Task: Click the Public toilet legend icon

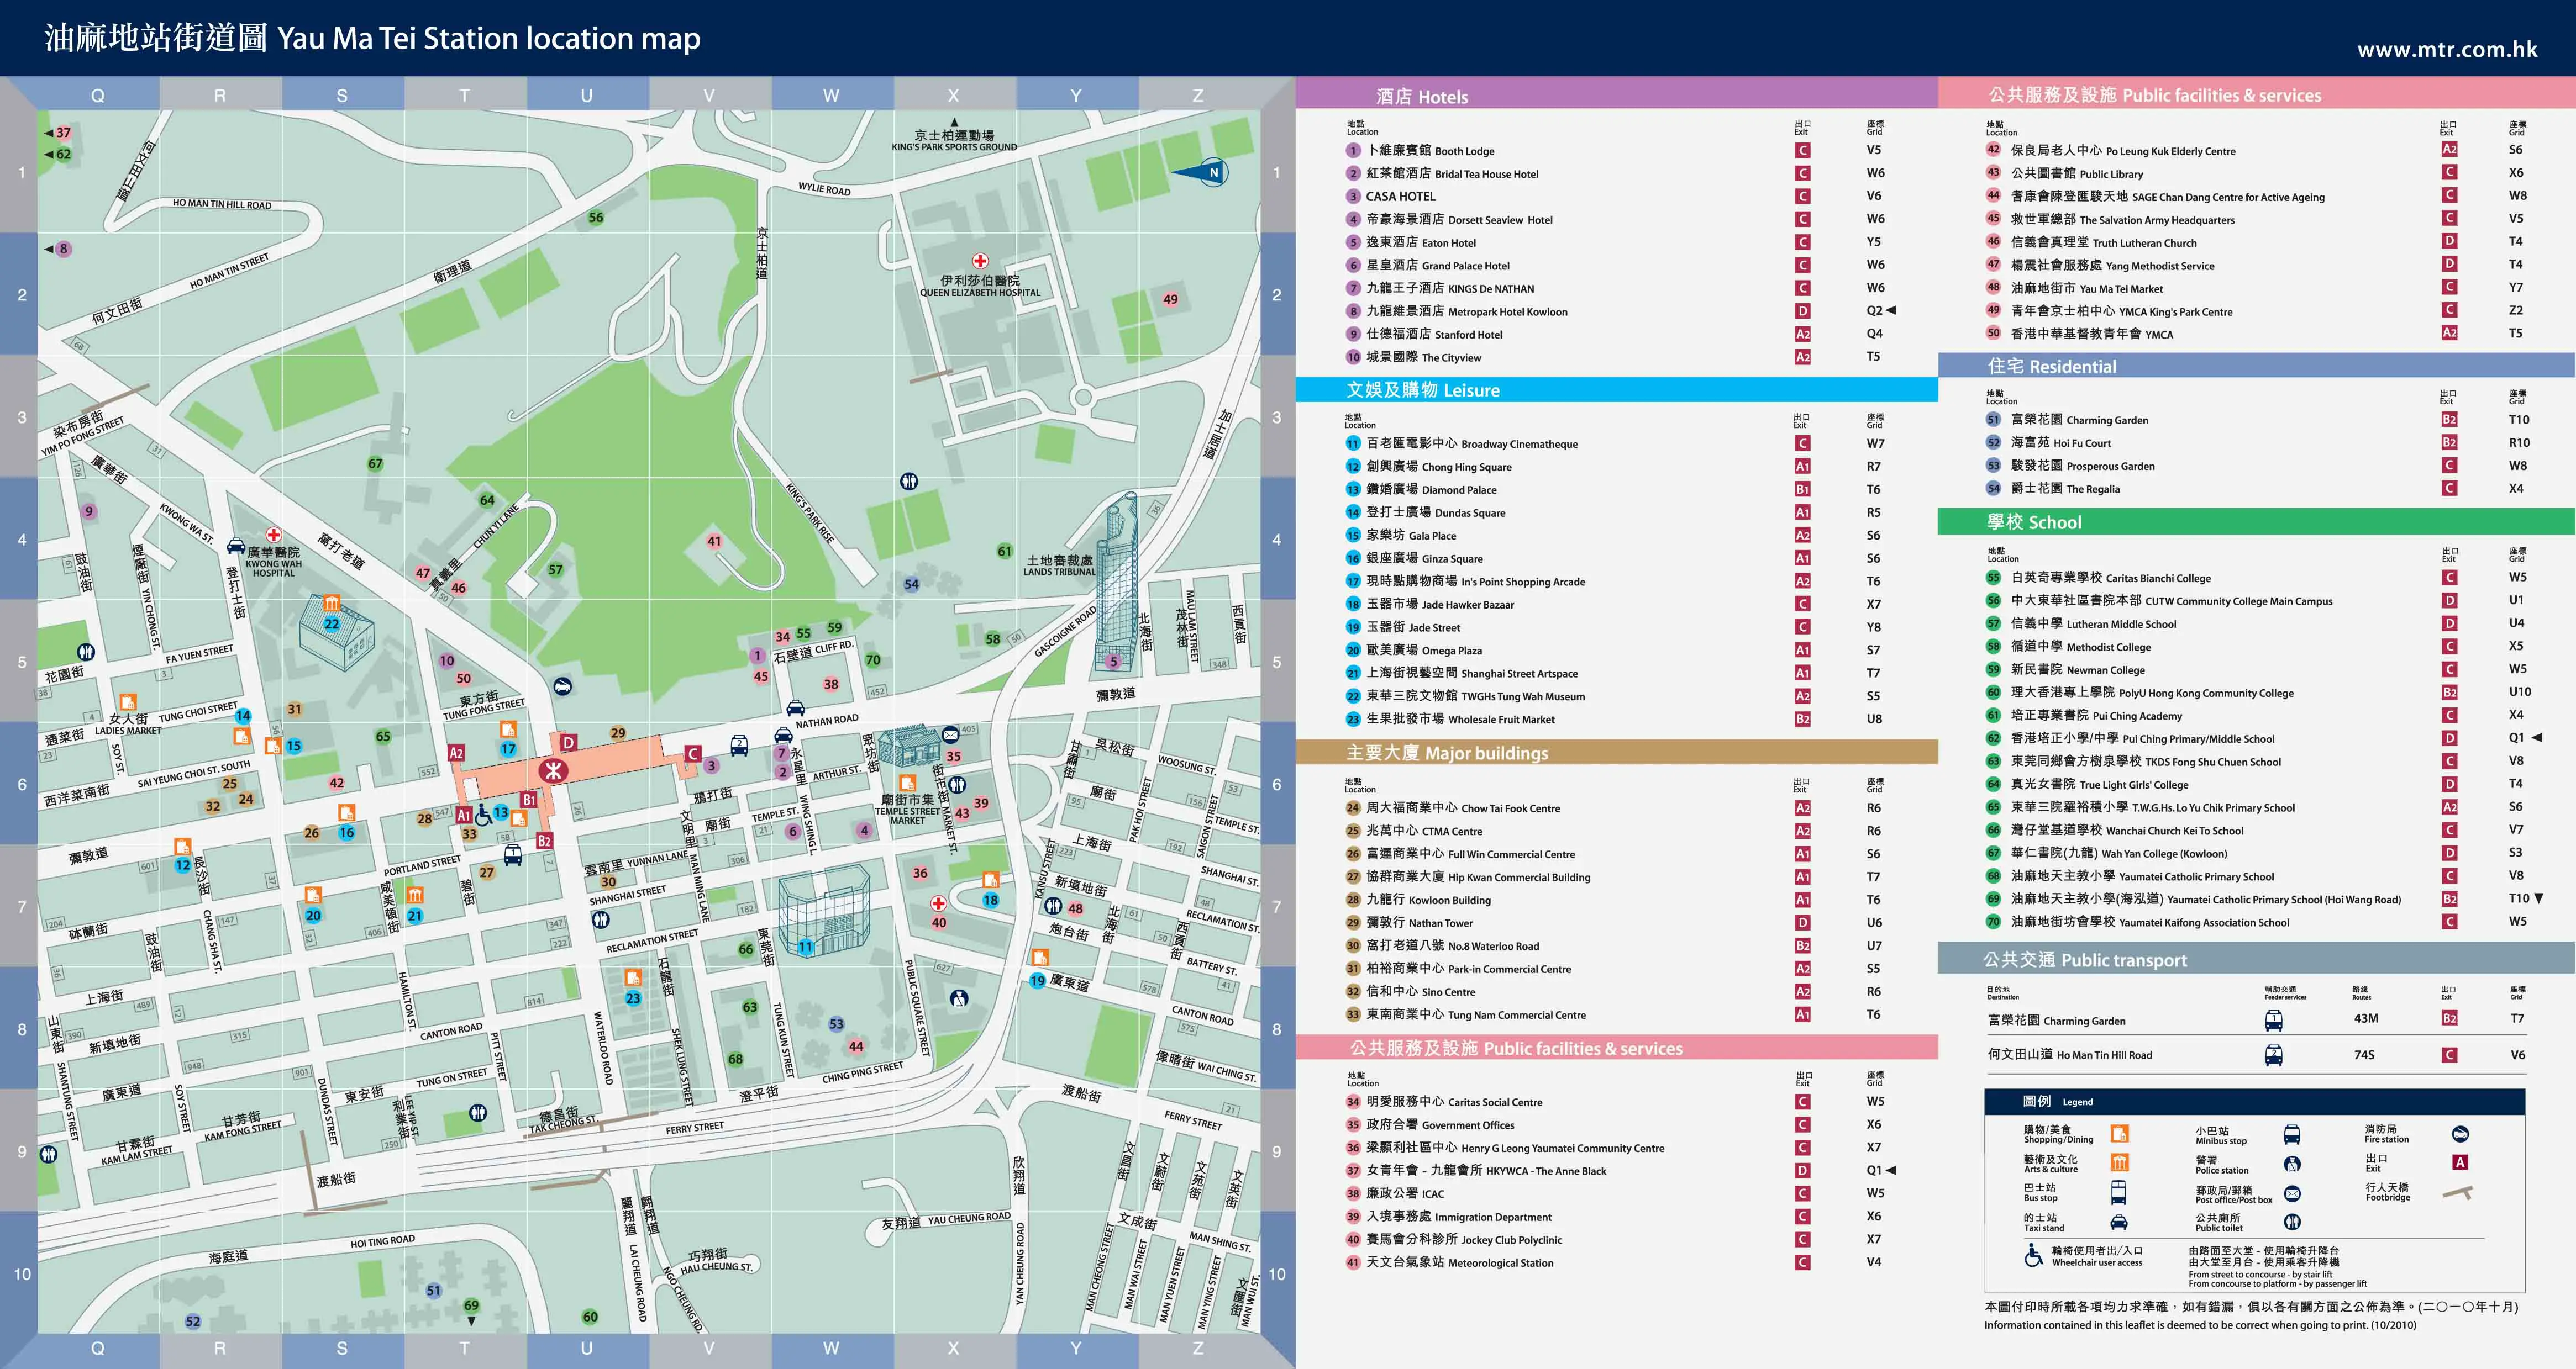Action: pos(2292,1222)
